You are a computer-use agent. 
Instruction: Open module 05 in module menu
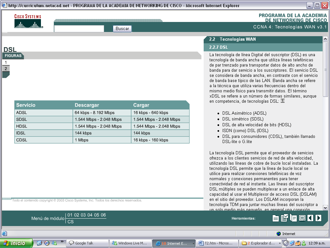click(x=97, y=215)
